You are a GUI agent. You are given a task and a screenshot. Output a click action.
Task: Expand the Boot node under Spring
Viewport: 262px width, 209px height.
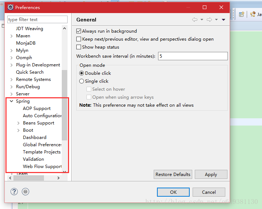pyautogui.click(x=19, y=130)
